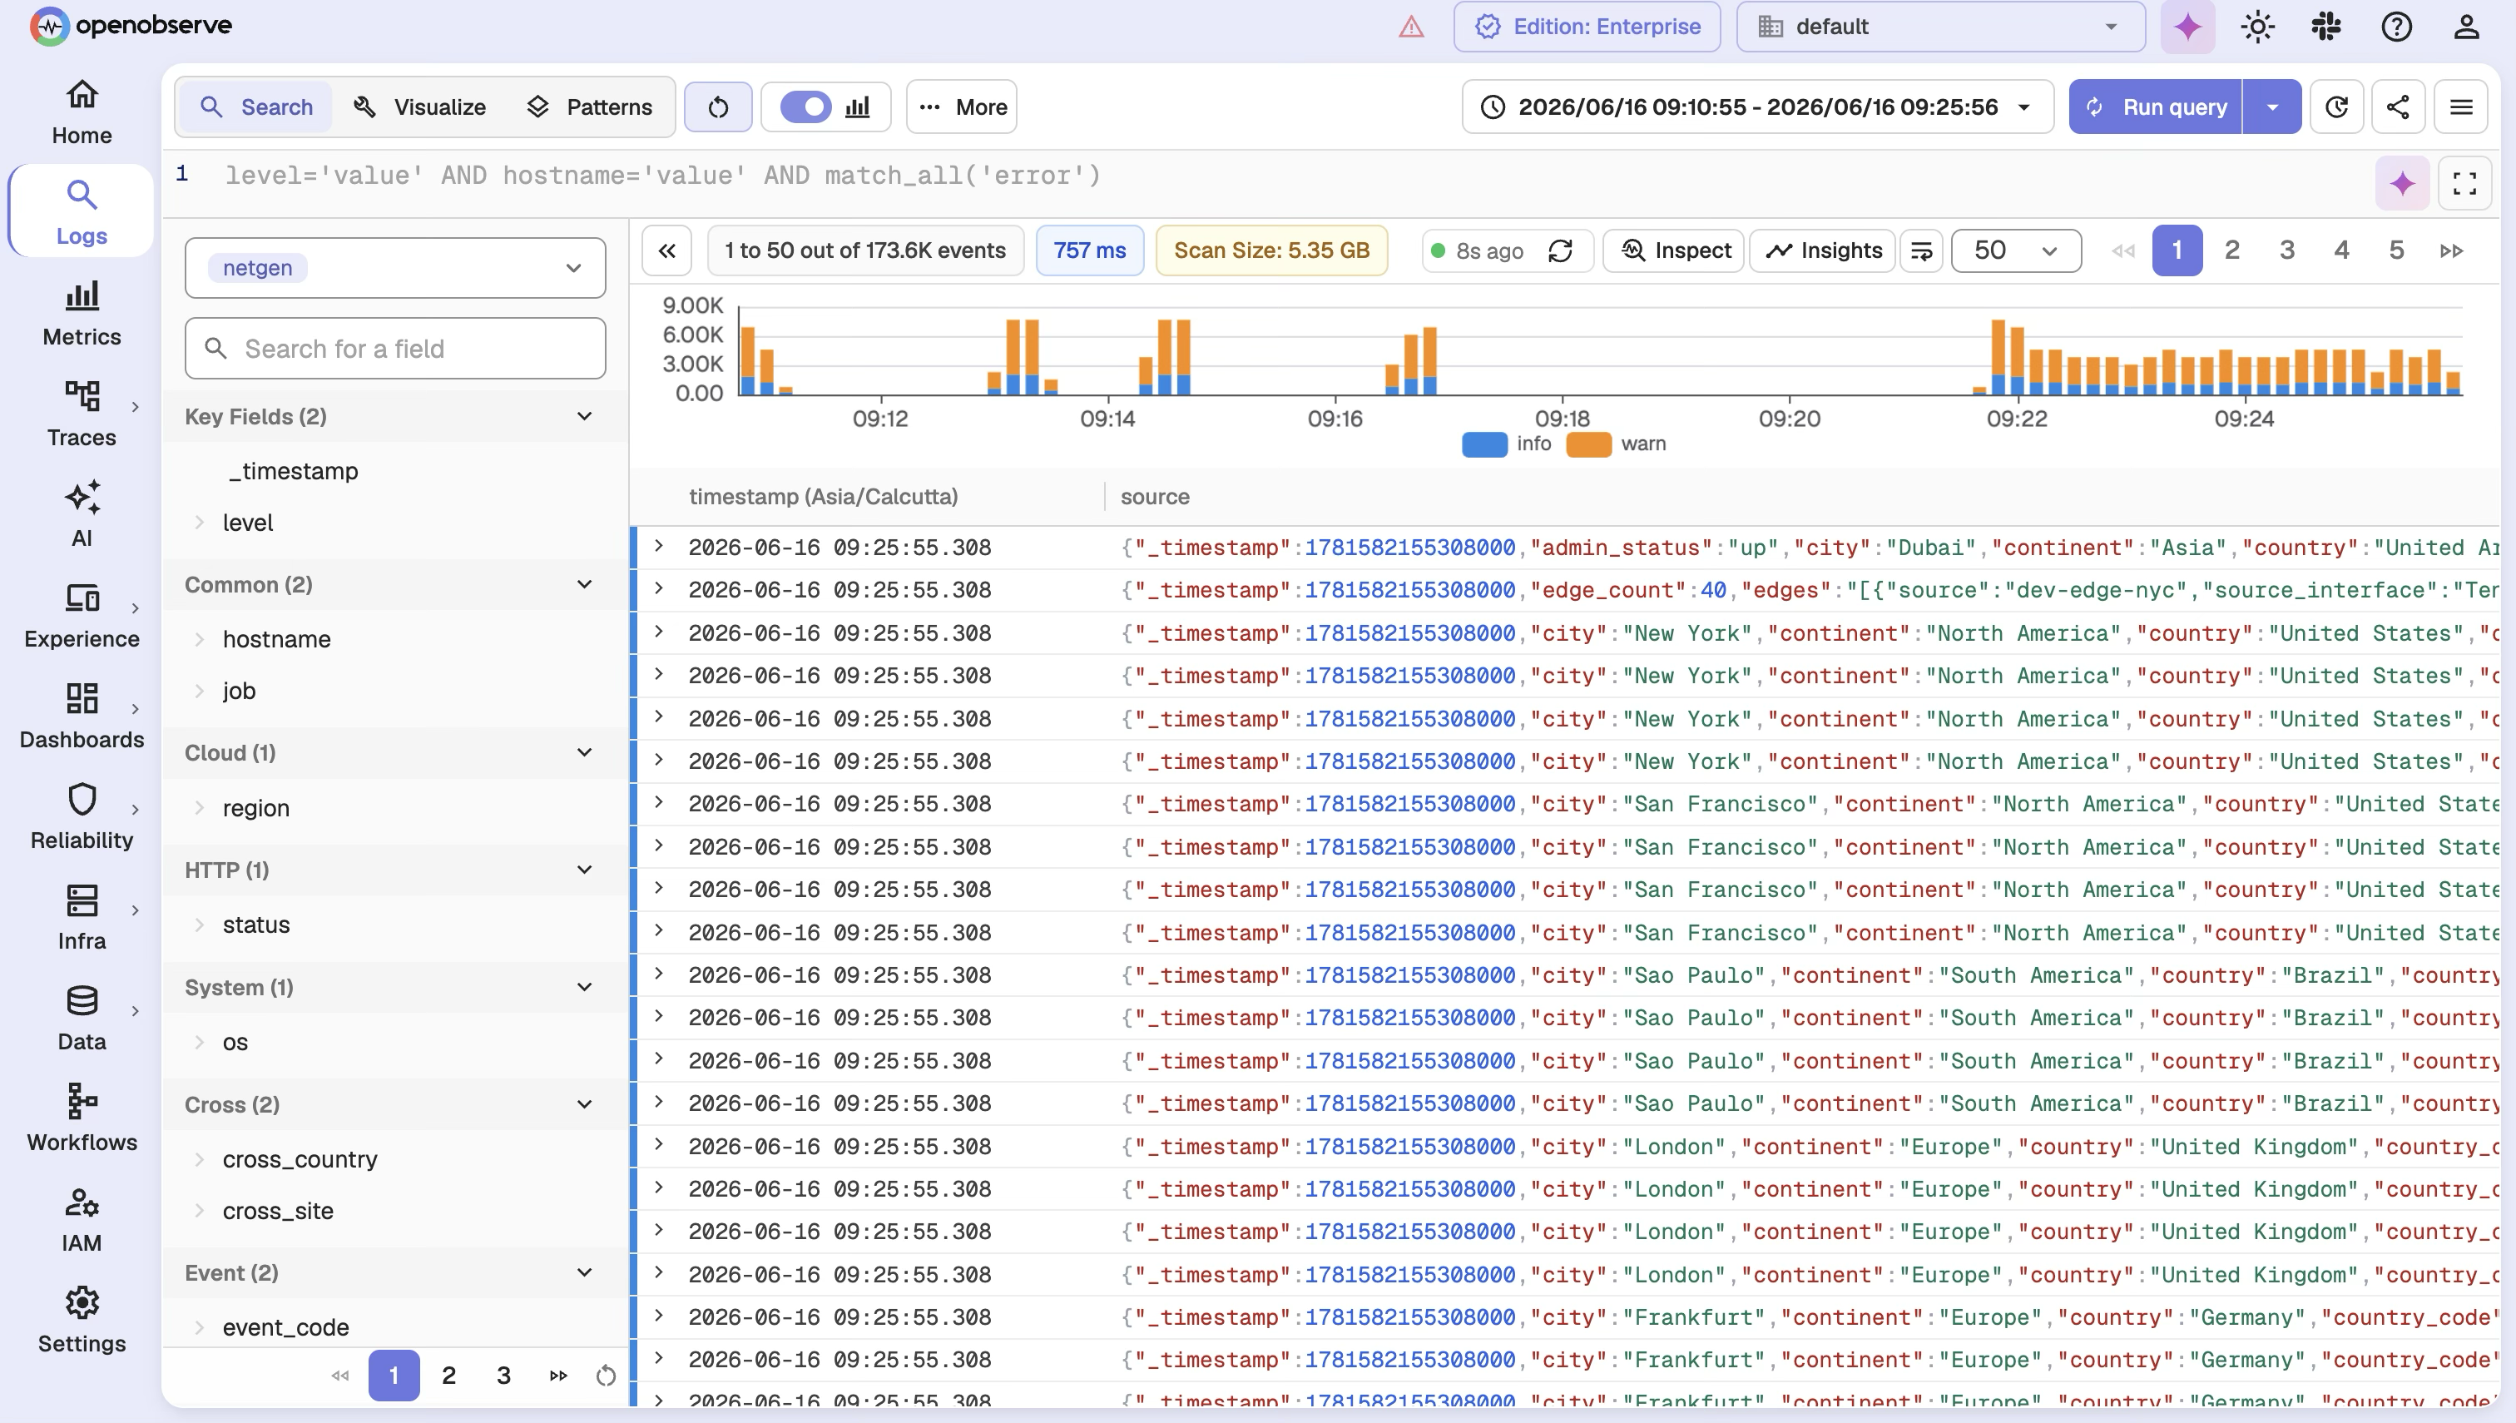This screenshot has height=1423, width=2516.
Task: Open Experience from the sidebar
Action: coord(81,616)
